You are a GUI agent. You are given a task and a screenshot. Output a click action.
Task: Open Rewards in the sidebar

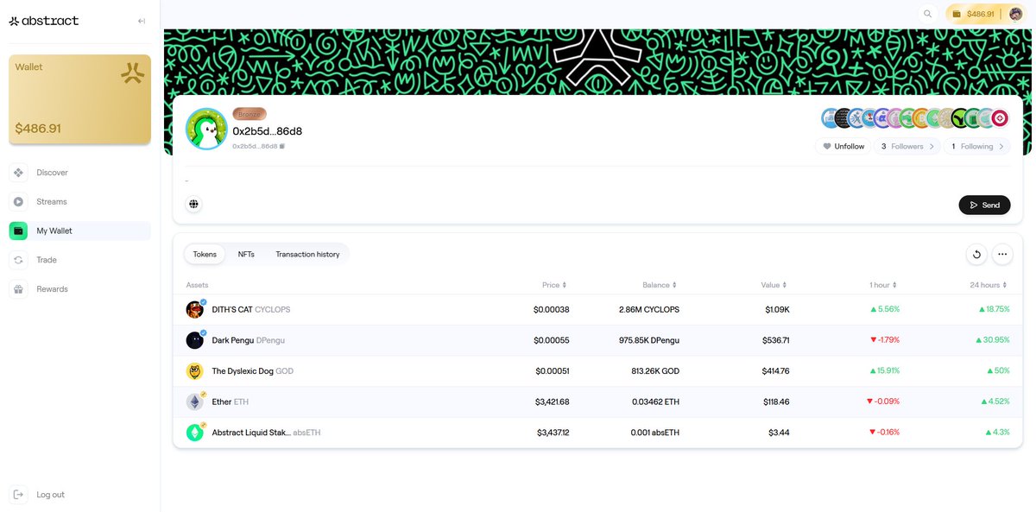79,289
